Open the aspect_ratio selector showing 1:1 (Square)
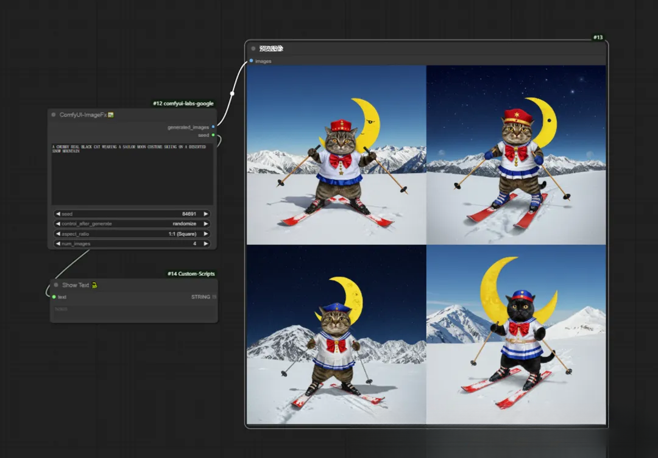 click(132, 233)
